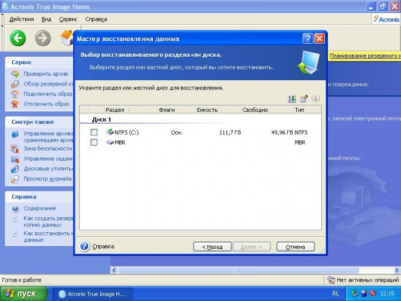The image size is (401, 301).
Task: Click the Дисковые утилиты wrench icon
Action: pyautogui.click(x=15, y=169)
